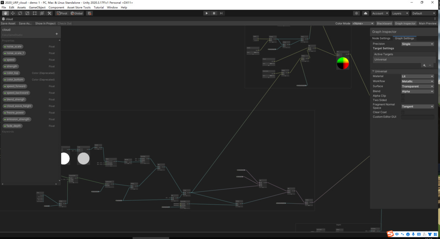Enable the Alpha Clip checkbox
The image size is (440, 239).
click(x=403, y=96)
